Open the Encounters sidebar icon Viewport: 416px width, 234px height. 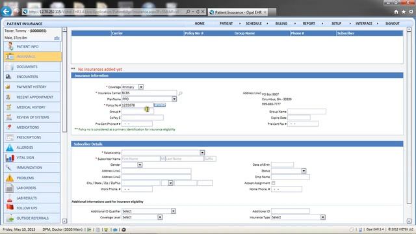pyautogui.click(x=8, y=77)
